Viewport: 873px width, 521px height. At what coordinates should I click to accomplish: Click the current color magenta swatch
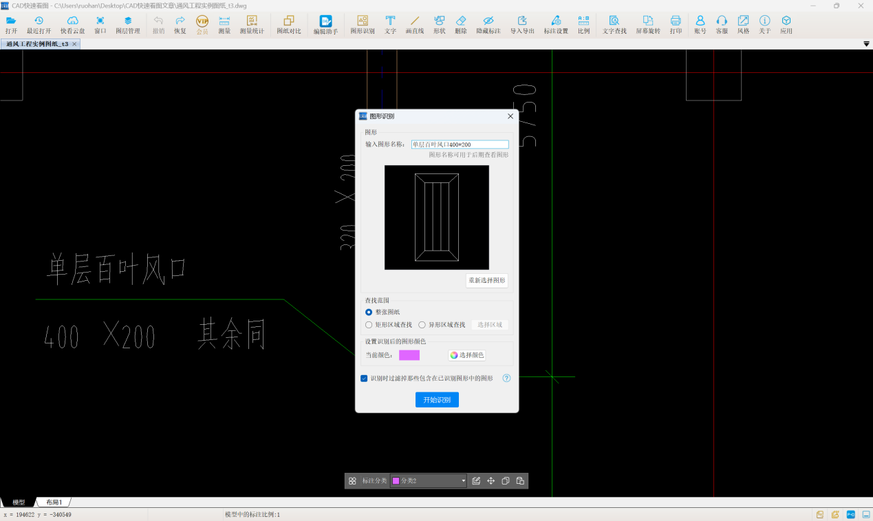[x=409, y=355]
